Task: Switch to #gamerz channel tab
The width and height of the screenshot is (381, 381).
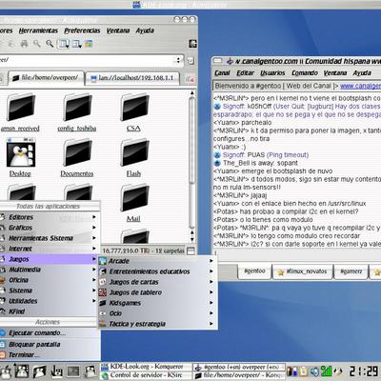Action: coord(351,271)
